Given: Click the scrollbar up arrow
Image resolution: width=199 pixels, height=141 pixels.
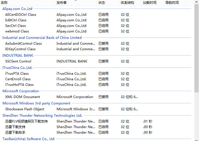Looking at the screenshot, I should pos(196,2).
